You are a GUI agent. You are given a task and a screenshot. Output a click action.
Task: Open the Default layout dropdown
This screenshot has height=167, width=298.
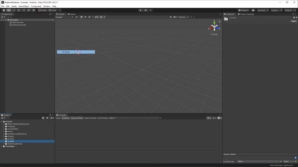click(290, 10)
